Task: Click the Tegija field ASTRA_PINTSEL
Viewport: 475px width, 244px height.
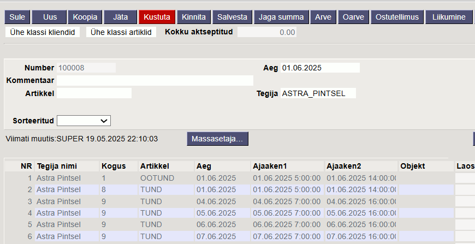Action: [x=318, y=93]
